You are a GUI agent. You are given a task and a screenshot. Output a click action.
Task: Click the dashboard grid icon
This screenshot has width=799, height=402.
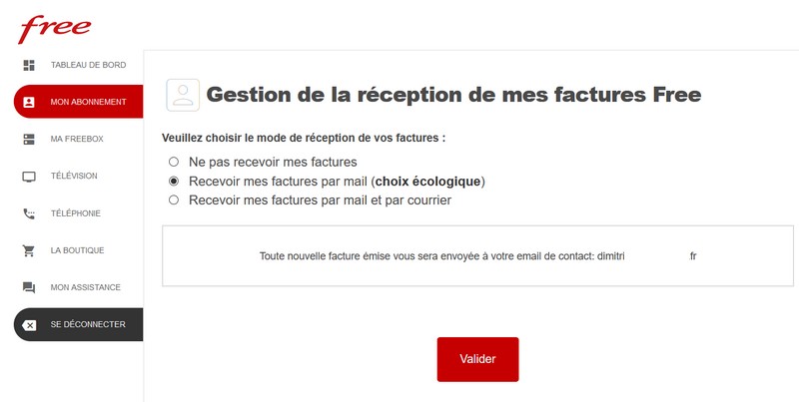(29, 65)
